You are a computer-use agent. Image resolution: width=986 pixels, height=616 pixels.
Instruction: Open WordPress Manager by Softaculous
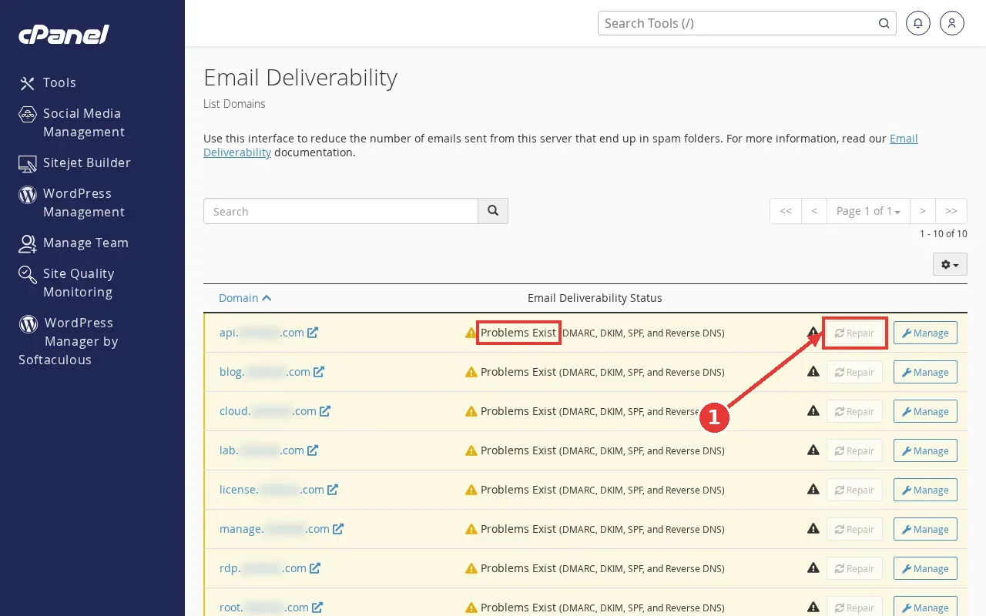click(69, 341)
